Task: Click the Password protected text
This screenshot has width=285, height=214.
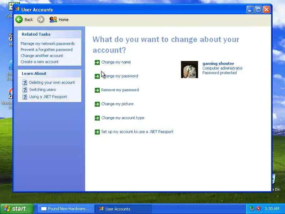Action: click(x=219, y=73)
